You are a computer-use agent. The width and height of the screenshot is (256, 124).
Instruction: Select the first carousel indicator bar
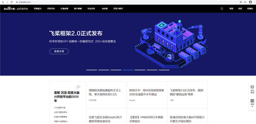coord(92,70)
